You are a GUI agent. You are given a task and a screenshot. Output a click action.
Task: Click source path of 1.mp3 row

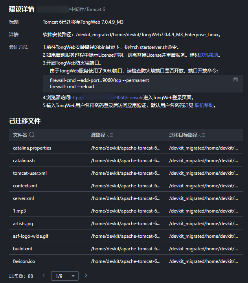pos(126,211)
